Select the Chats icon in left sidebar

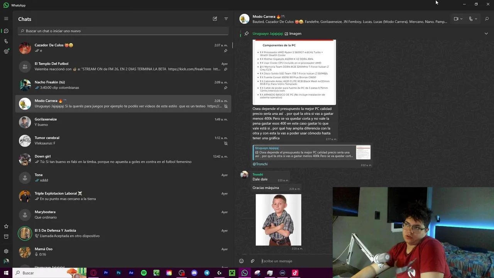[6, 31]
